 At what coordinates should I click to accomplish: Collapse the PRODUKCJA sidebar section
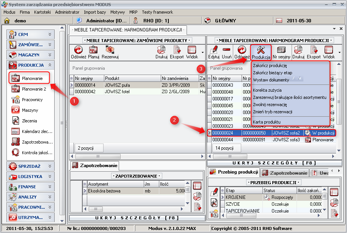pos(50,65)
